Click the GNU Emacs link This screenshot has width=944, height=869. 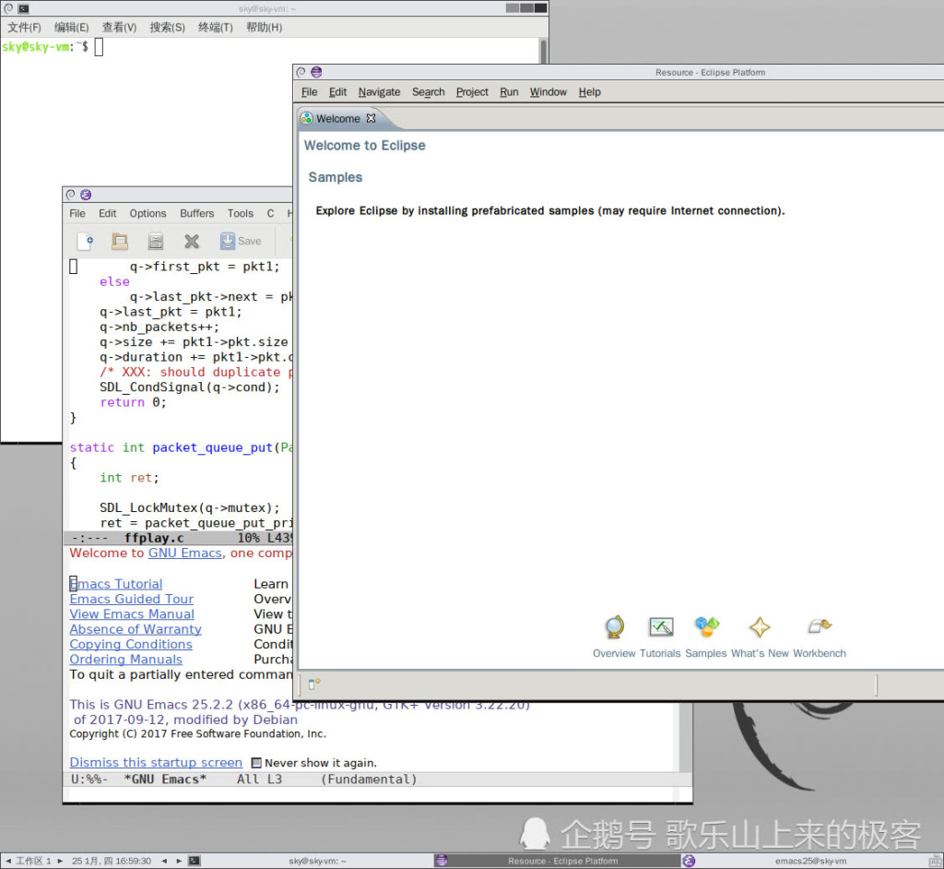[184, 554]
